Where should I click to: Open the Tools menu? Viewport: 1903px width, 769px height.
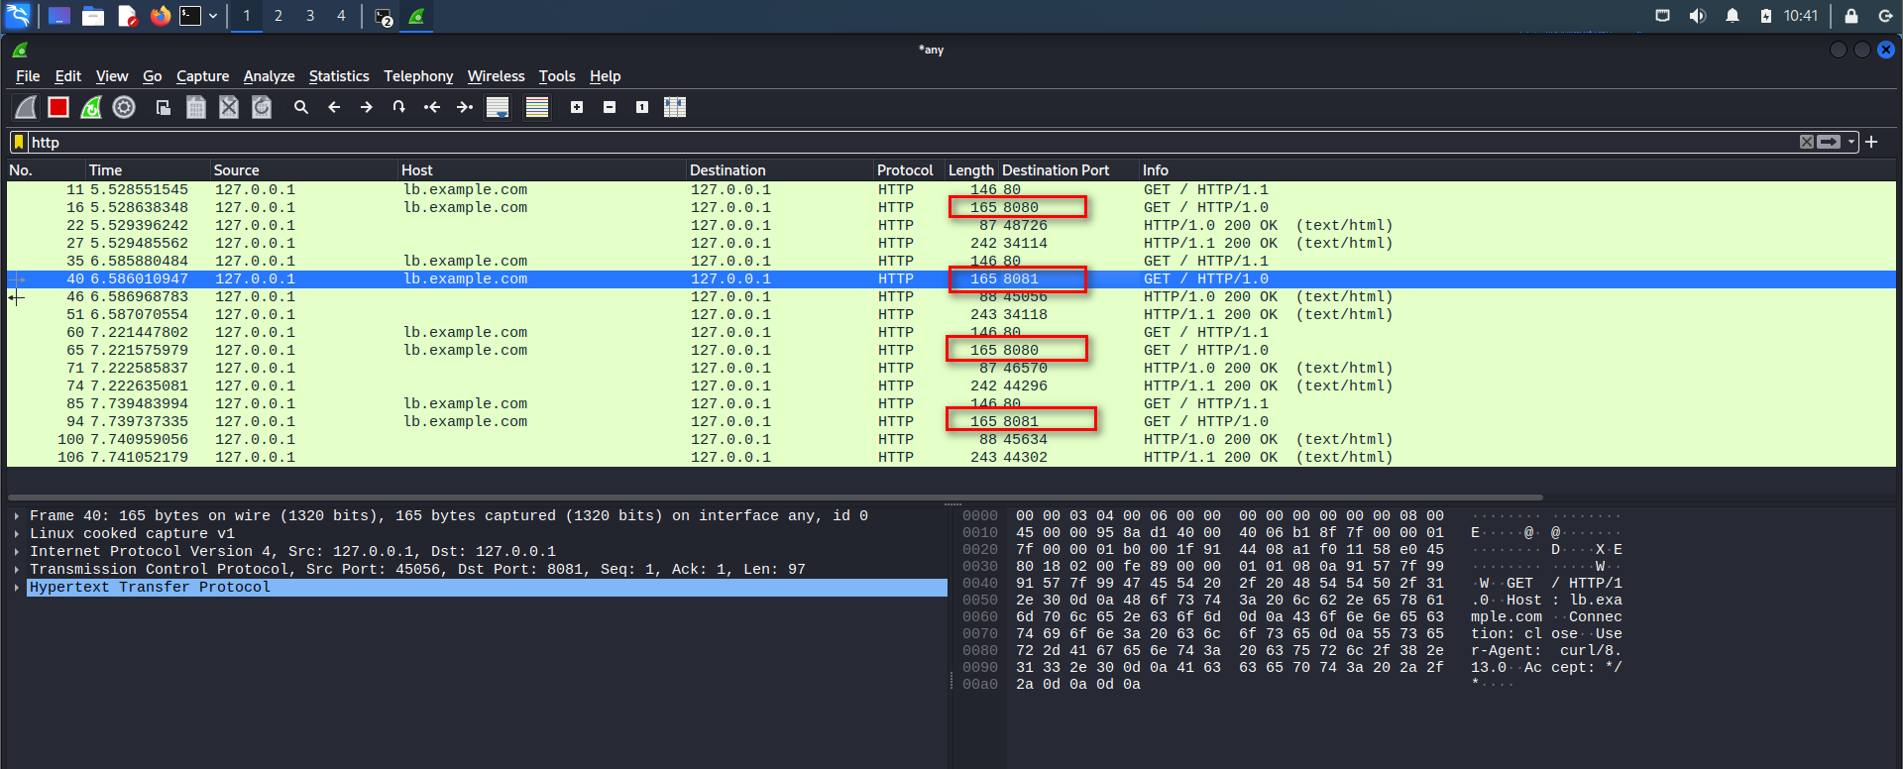(x=557, y=76)
